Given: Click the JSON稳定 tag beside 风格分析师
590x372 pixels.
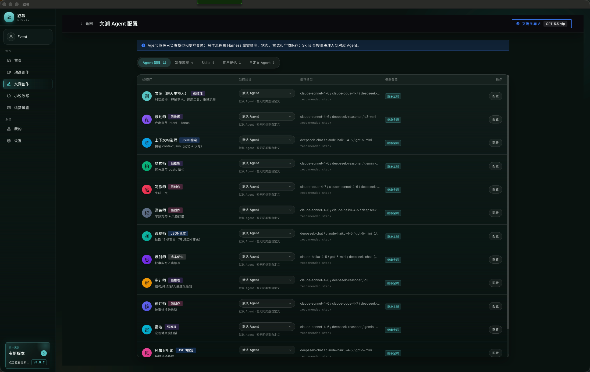Looking at the screenshot, I should click(x=186, y=350).
